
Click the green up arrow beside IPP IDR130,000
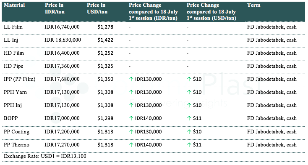[131, 79]
